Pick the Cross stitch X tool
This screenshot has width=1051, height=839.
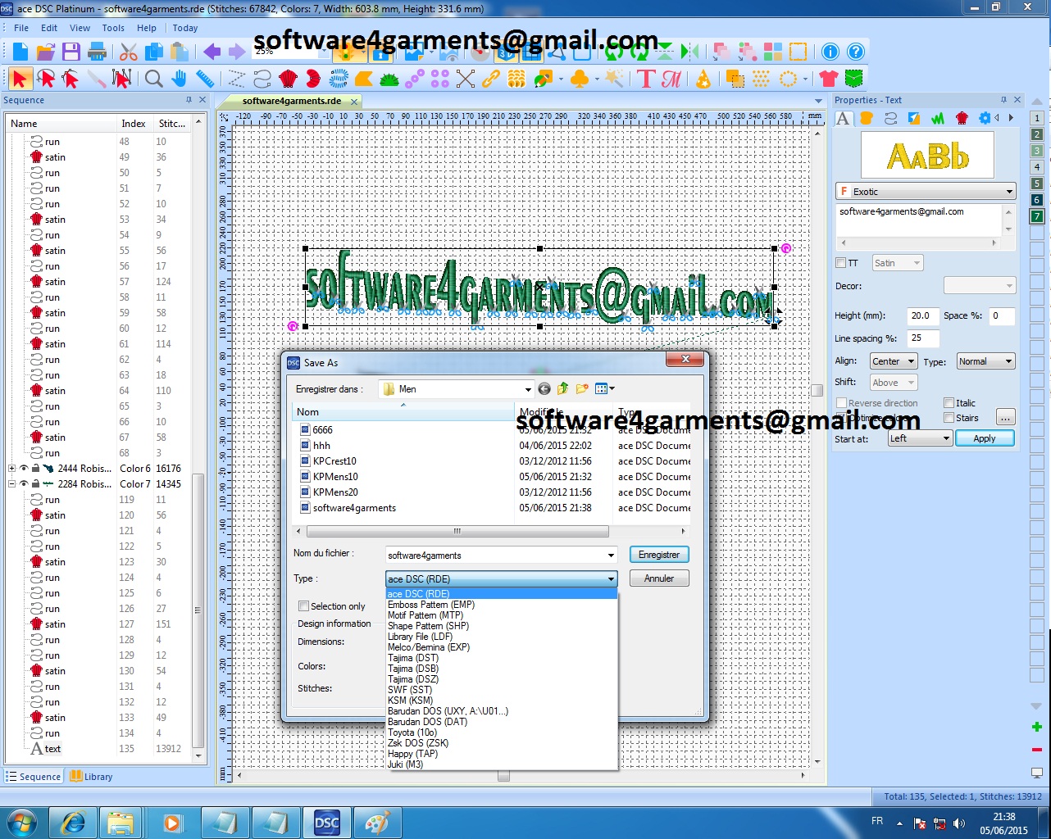click(466, 79)
